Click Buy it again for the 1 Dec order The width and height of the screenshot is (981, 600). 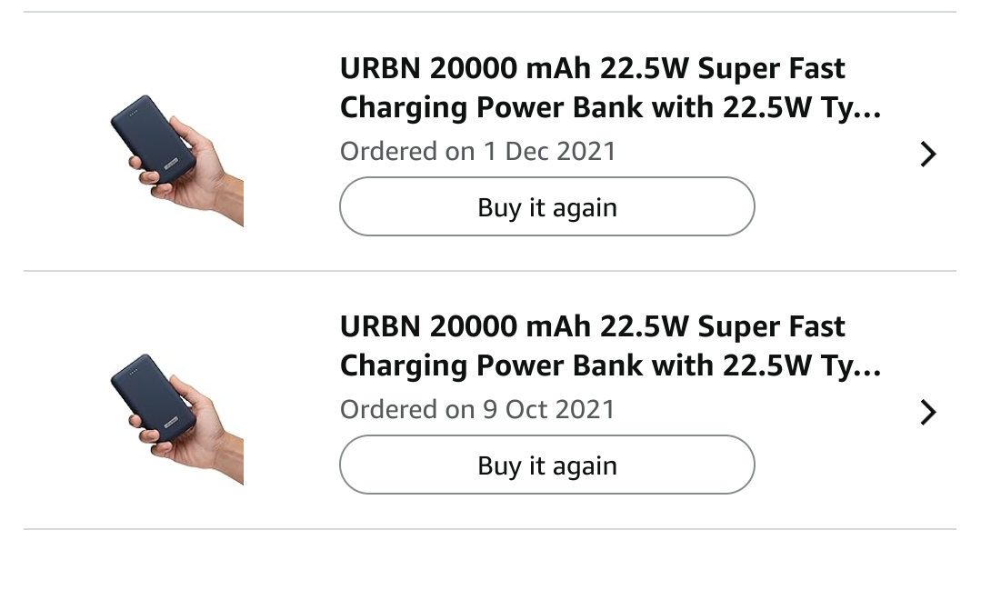(x=546, y=206)
